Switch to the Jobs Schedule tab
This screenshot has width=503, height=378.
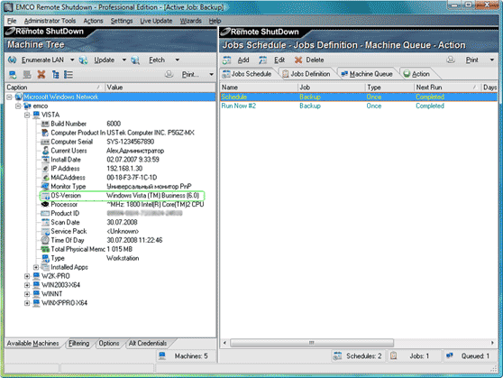[247, 74]
